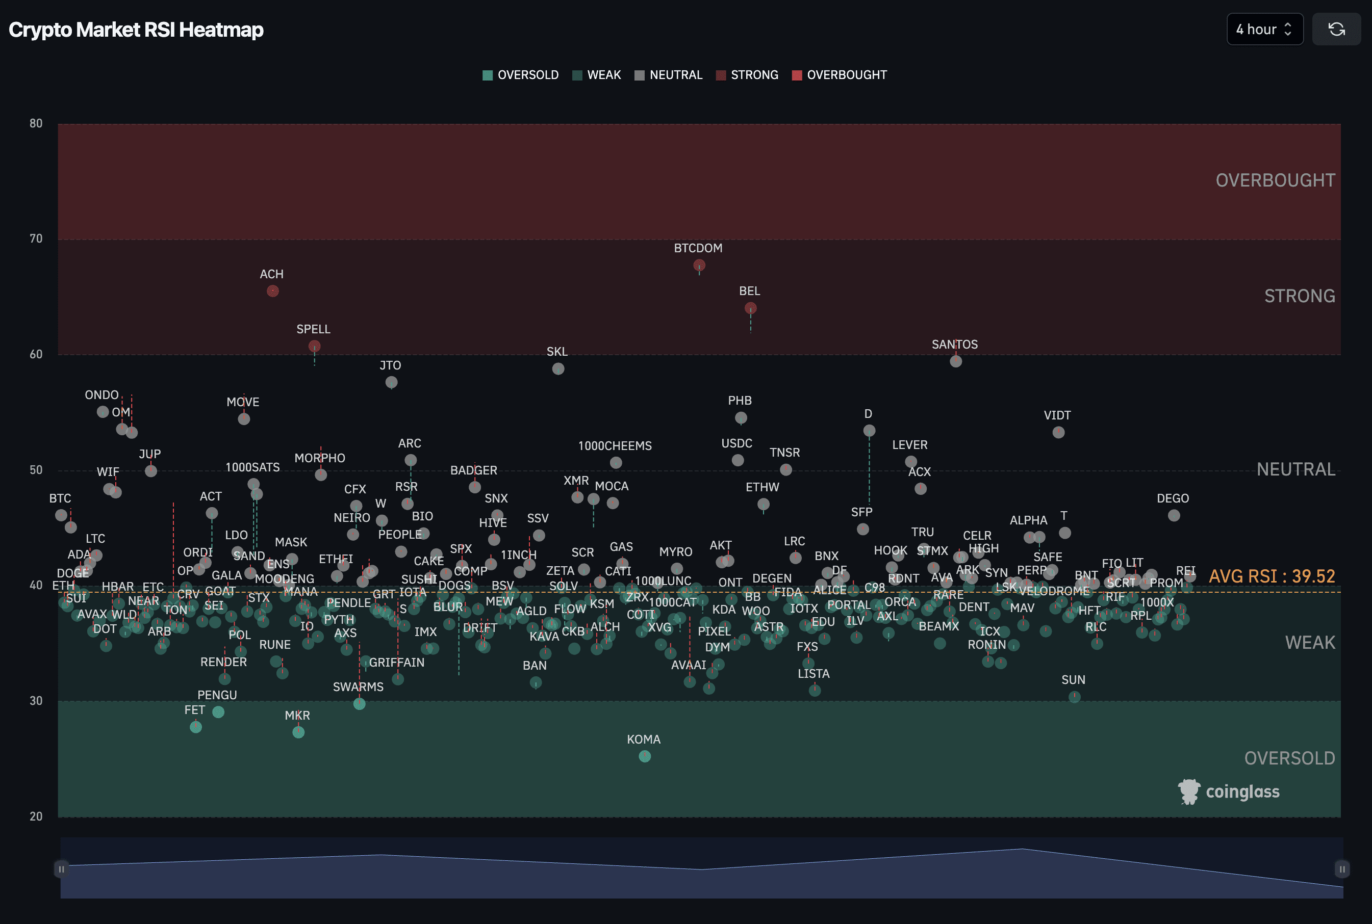Image resolution: width=1372 pixels, height=924 pixels.
Task: Click the refresh icon button
Action: 1336,30
